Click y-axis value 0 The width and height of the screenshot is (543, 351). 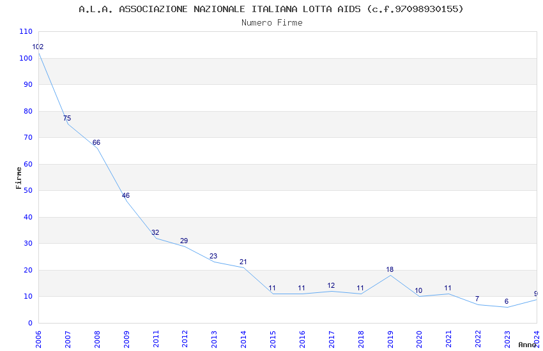[31, 323]
